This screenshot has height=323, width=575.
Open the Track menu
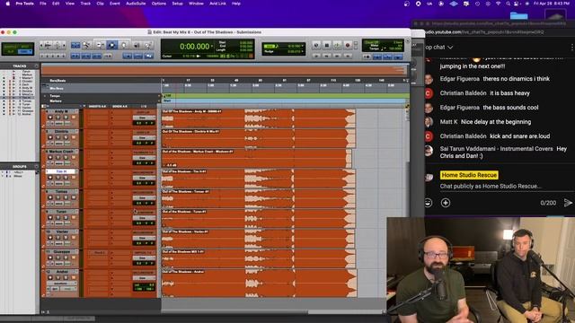85,4
